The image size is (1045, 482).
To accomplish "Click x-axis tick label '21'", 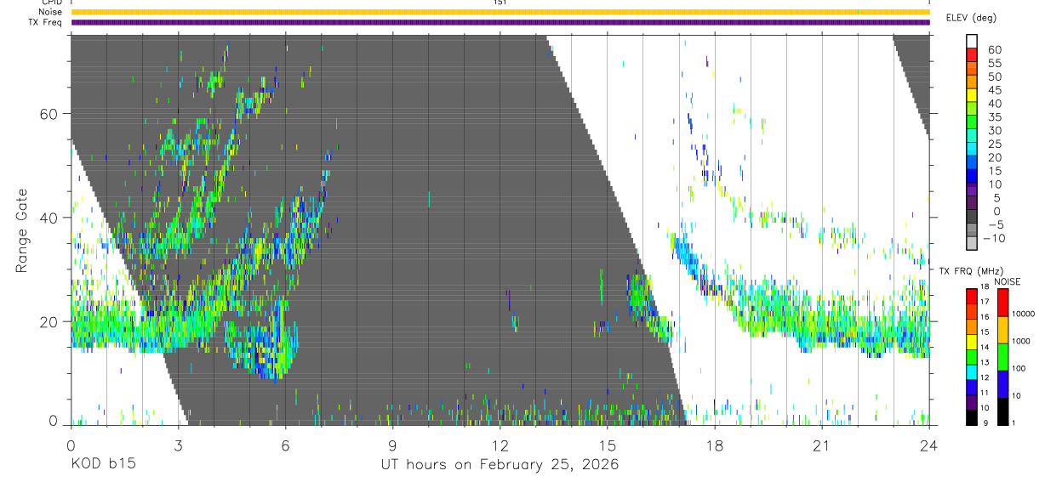I will [x=822, y=445].
